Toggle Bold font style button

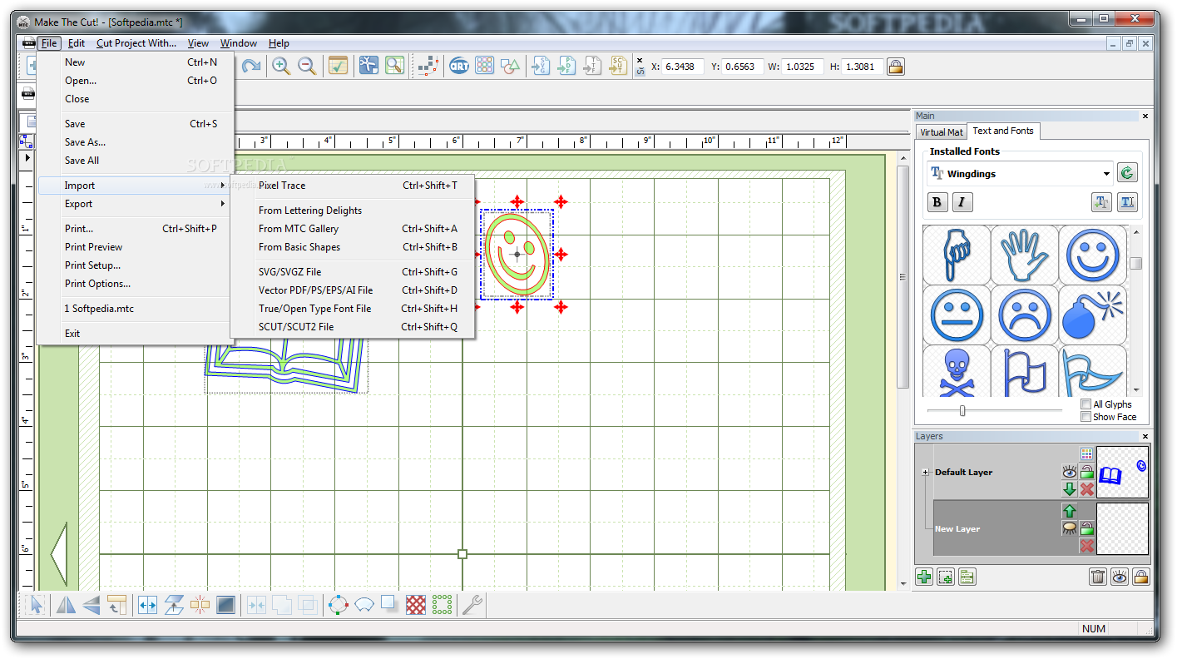937,201
